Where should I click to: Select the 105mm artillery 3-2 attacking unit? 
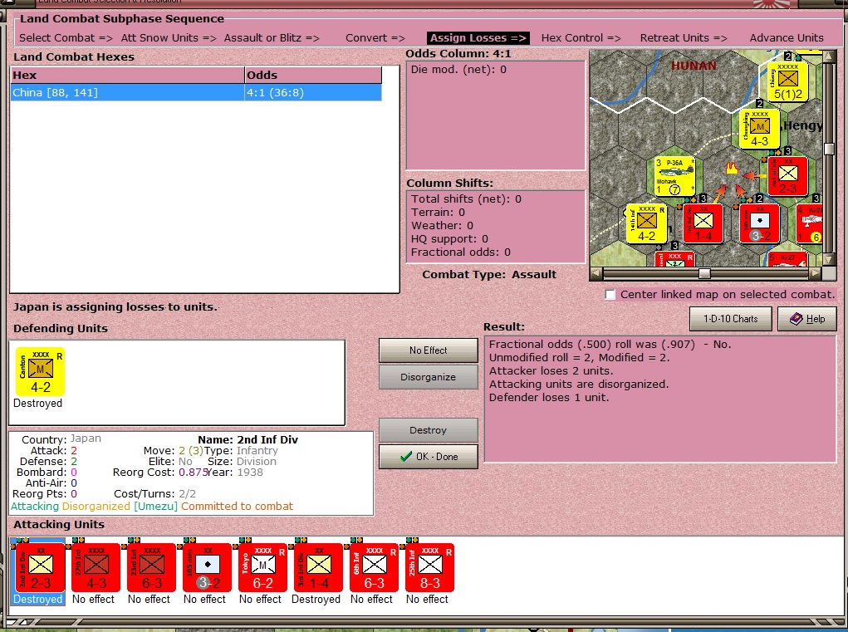207,568
